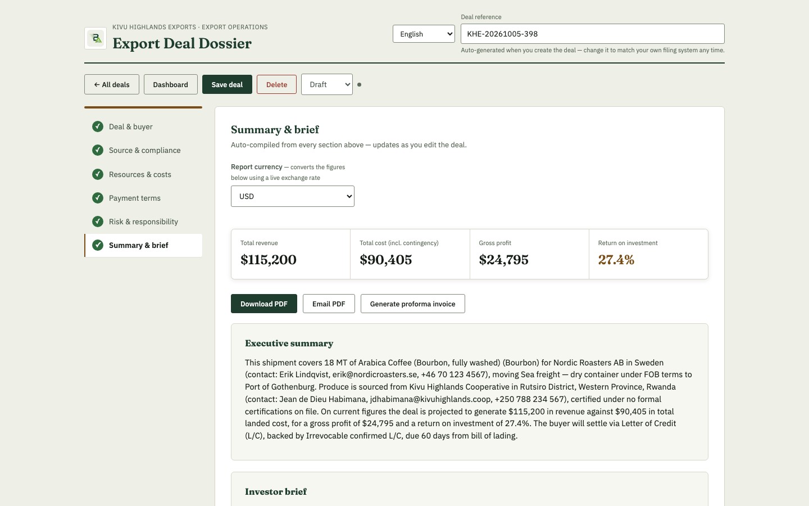The width and height of the screenshot is (809, 506).
Task: Click the Summary & brief panel heading
Action: [275, 130]
